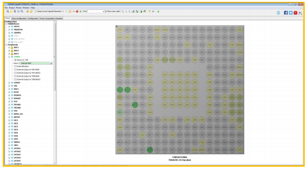This screenshot has width=307, height=169.
Task: Toggle the Show User Label checkbox
Action: [x=106, y=11]
